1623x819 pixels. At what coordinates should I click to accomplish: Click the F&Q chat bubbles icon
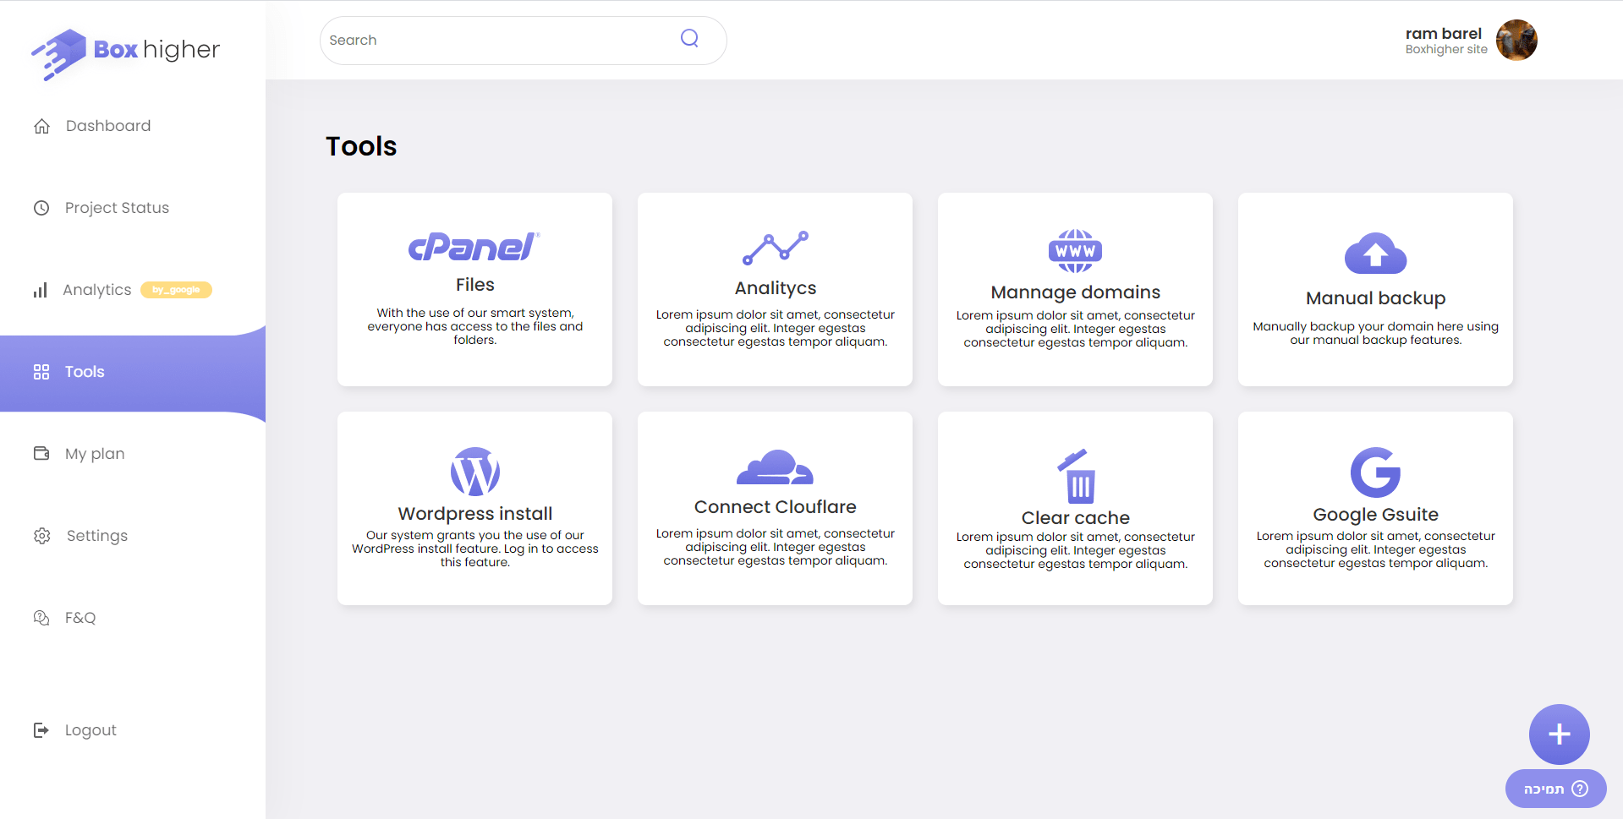pos(41,618)
